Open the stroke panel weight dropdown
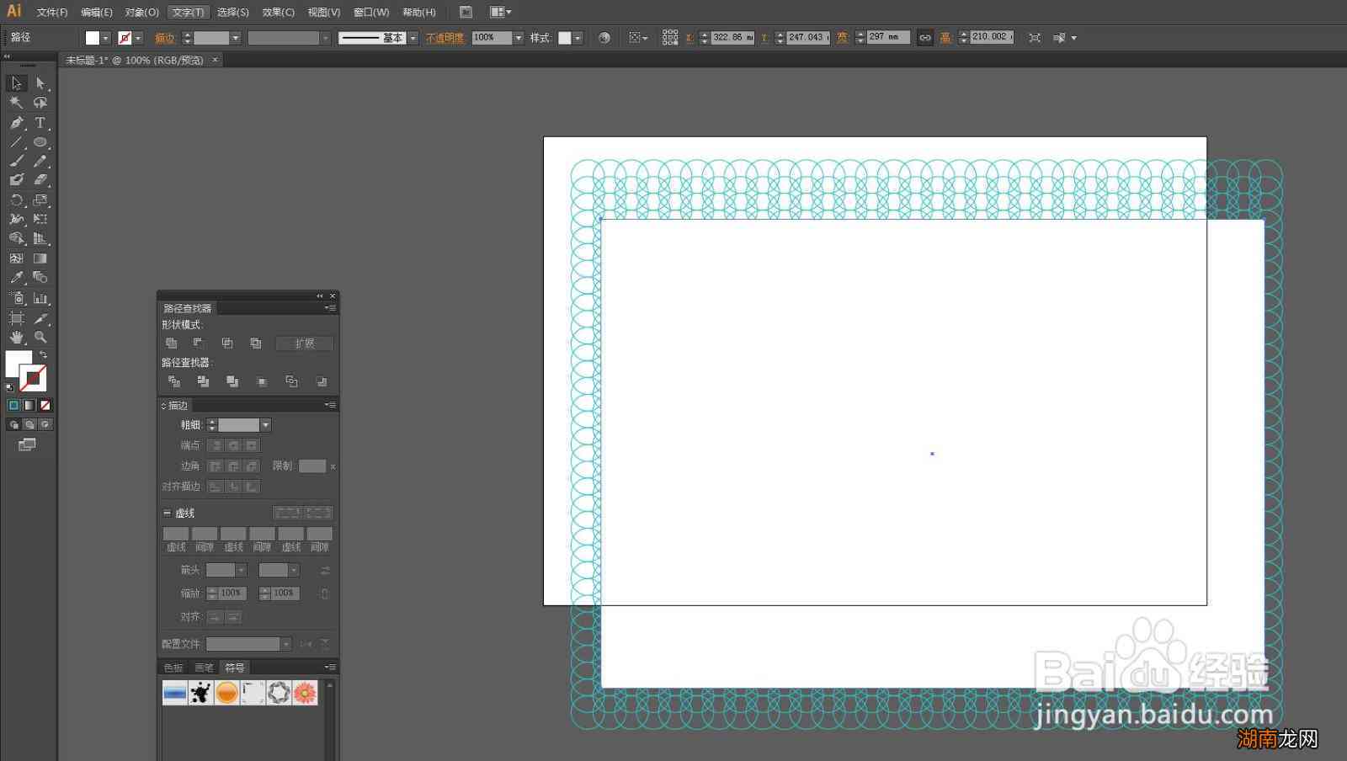This screenshot has width=1347, height=761. click(266, 425)
